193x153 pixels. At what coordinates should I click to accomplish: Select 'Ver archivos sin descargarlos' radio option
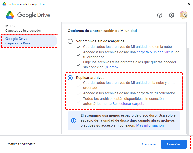(x=70, y=41)
